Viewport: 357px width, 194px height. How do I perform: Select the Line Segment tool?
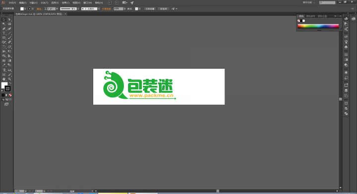9,33
